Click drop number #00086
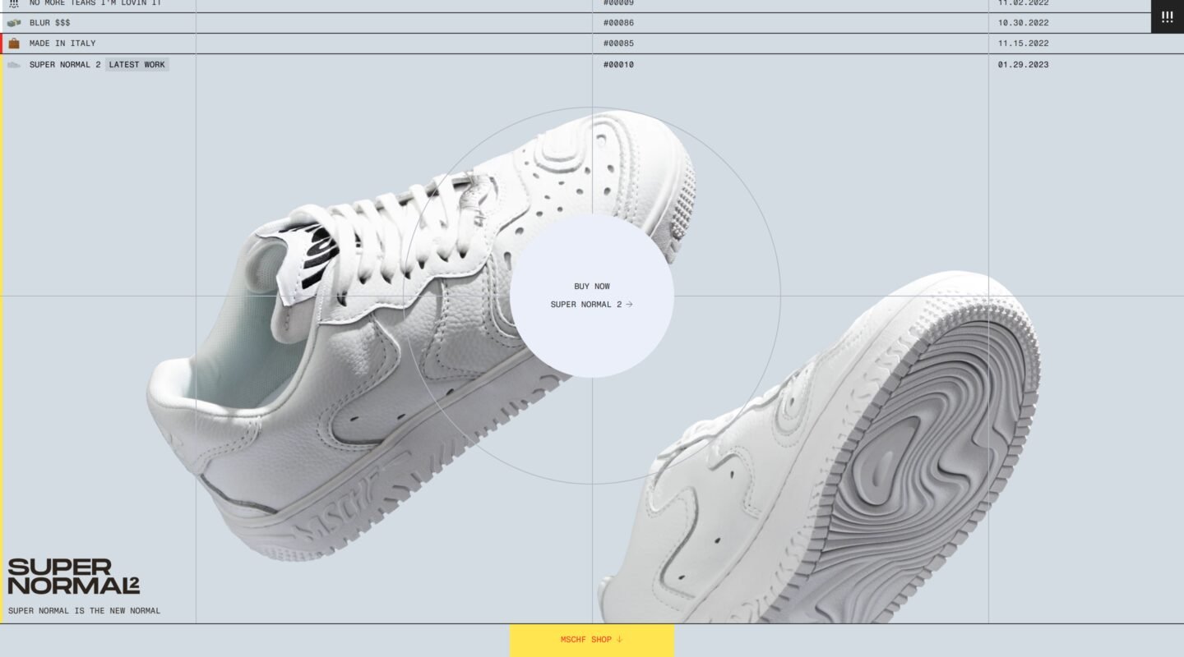The width and height of the screenshot is (1184, 657). point(618,23)
